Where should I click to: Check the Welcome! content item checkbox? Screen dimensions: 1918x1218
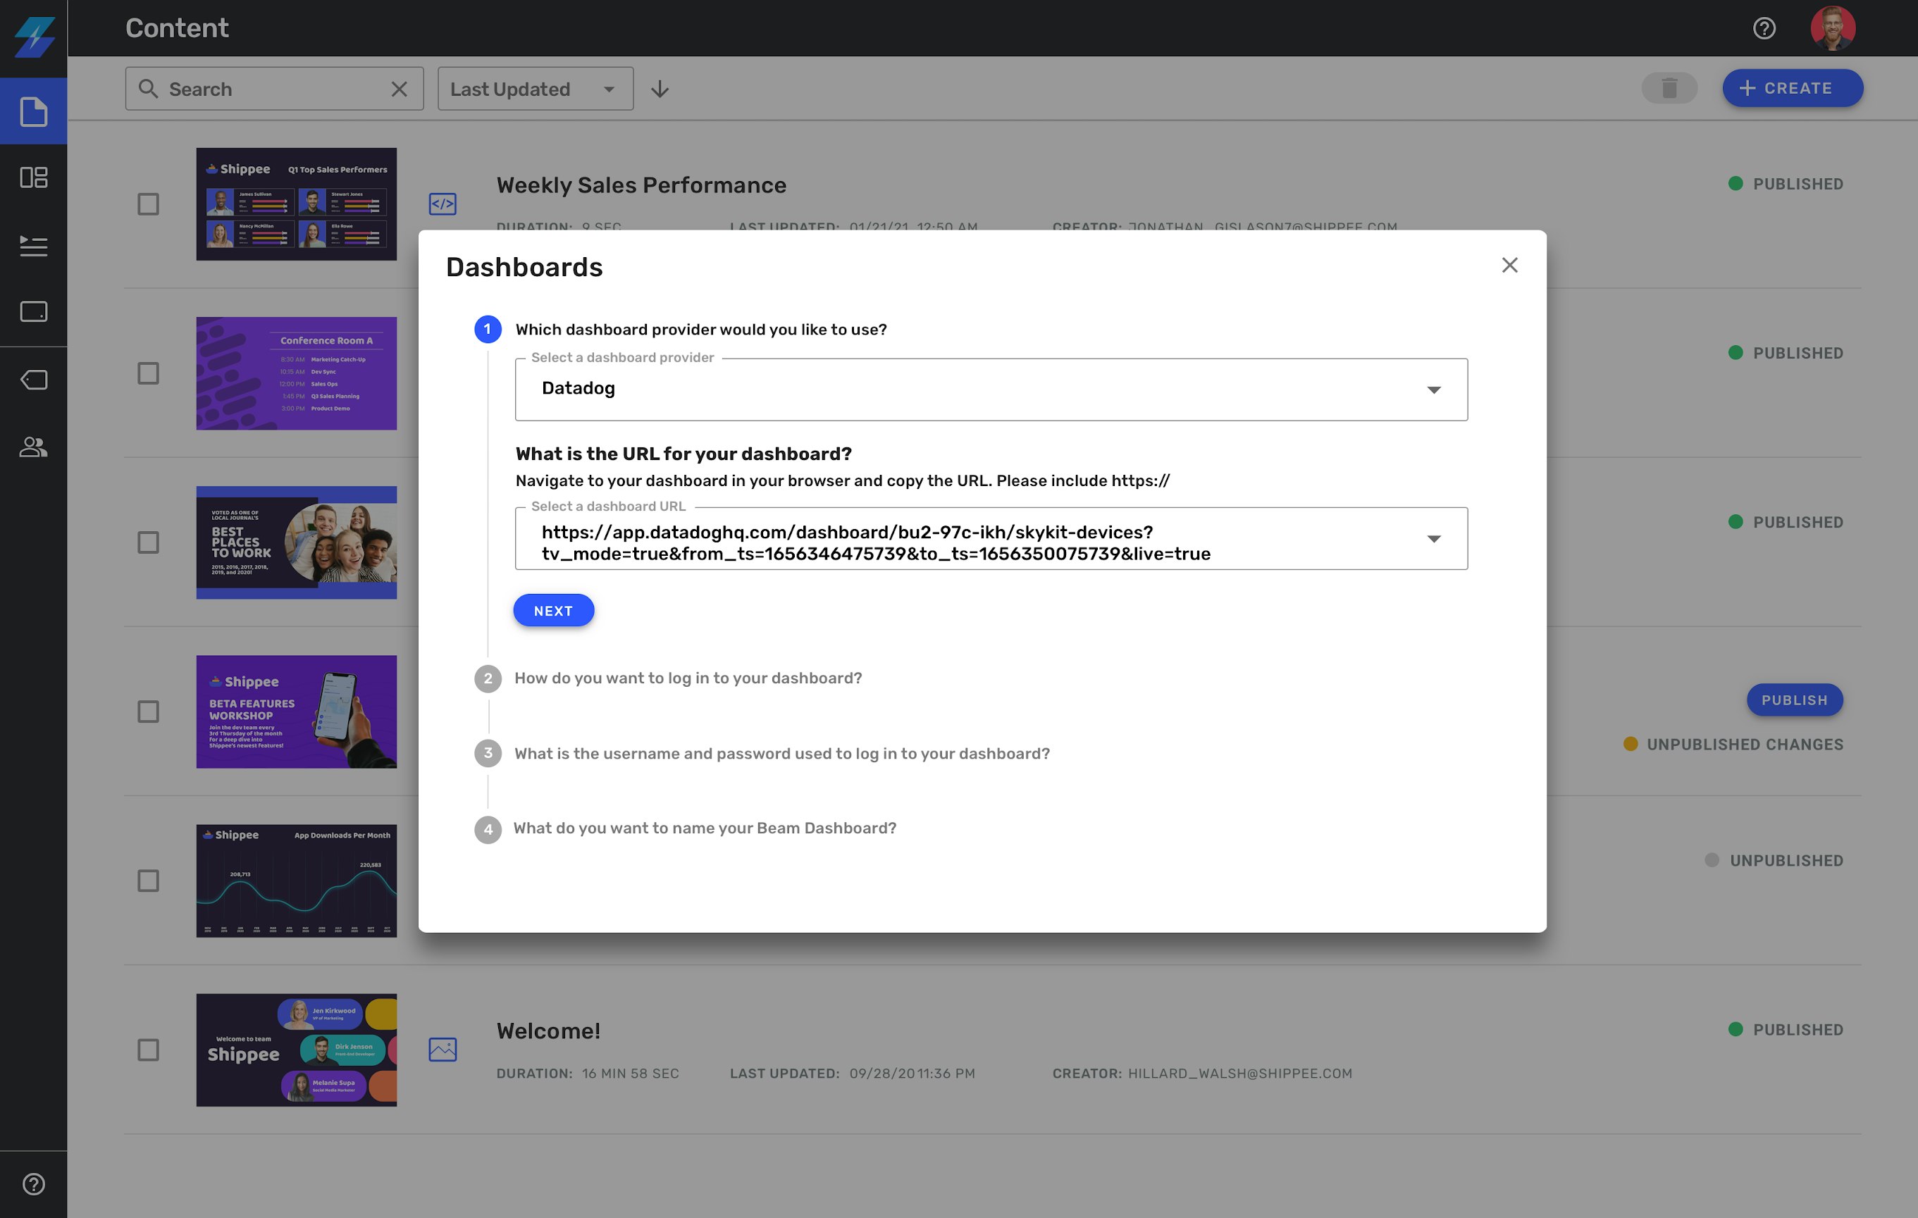(148, 1050)
